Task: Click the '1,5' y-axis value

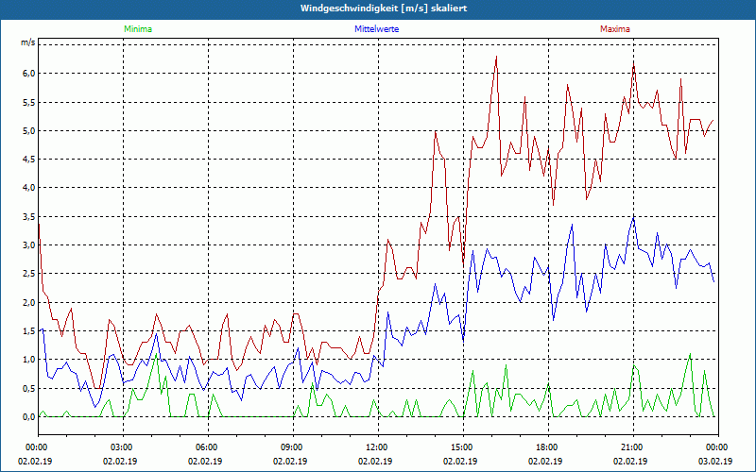Action: tap(28, 331)
